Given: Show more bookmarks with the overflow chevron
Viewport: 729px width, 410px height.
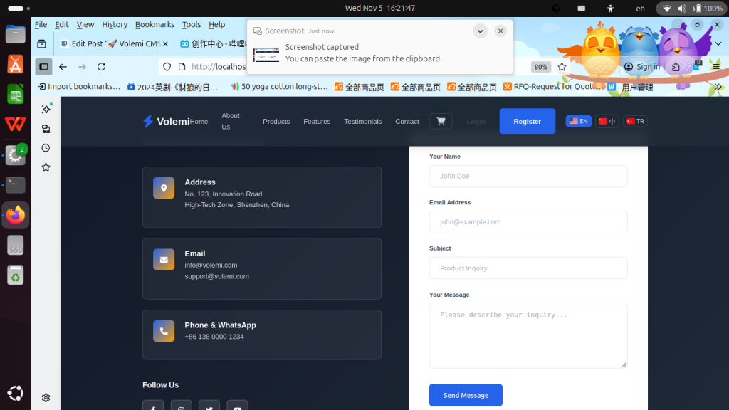Looking at the screenshot, I should click(x=718, y=87).
